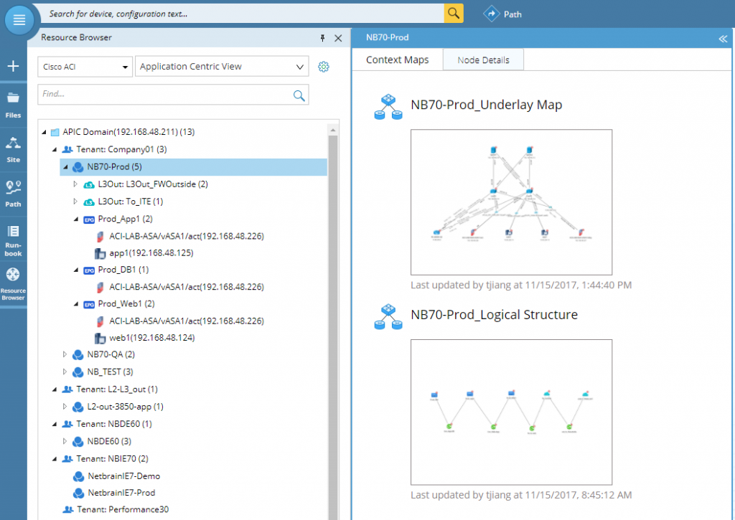Open the Path tool in top bar
The height and width of the screenshot is (520, 735).
pyautogui.click(x=502, y=14)
